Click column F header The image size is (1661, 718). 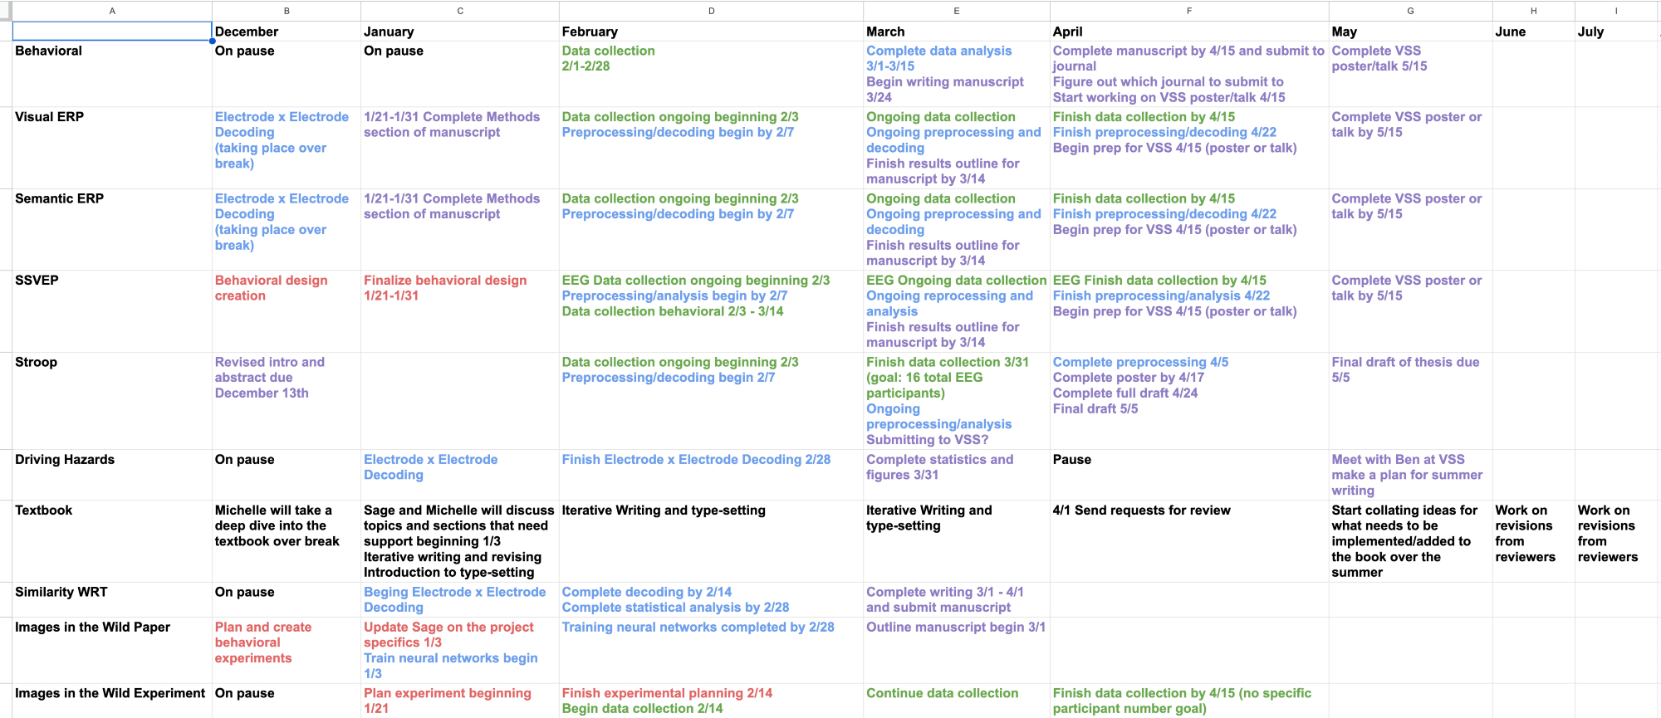click(1188, 11)
